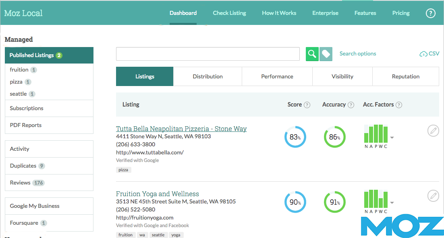Click the green search magnifier button
This screenshot has height=238, width=444.
tap(312, 54)
